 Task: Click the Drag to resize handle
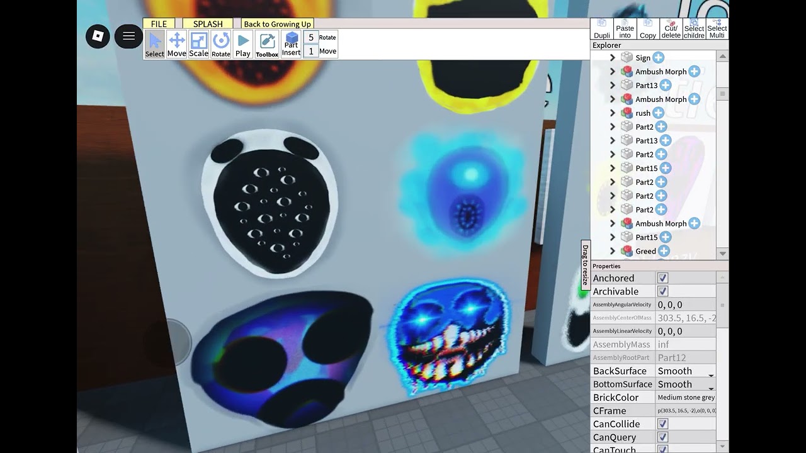585,265
